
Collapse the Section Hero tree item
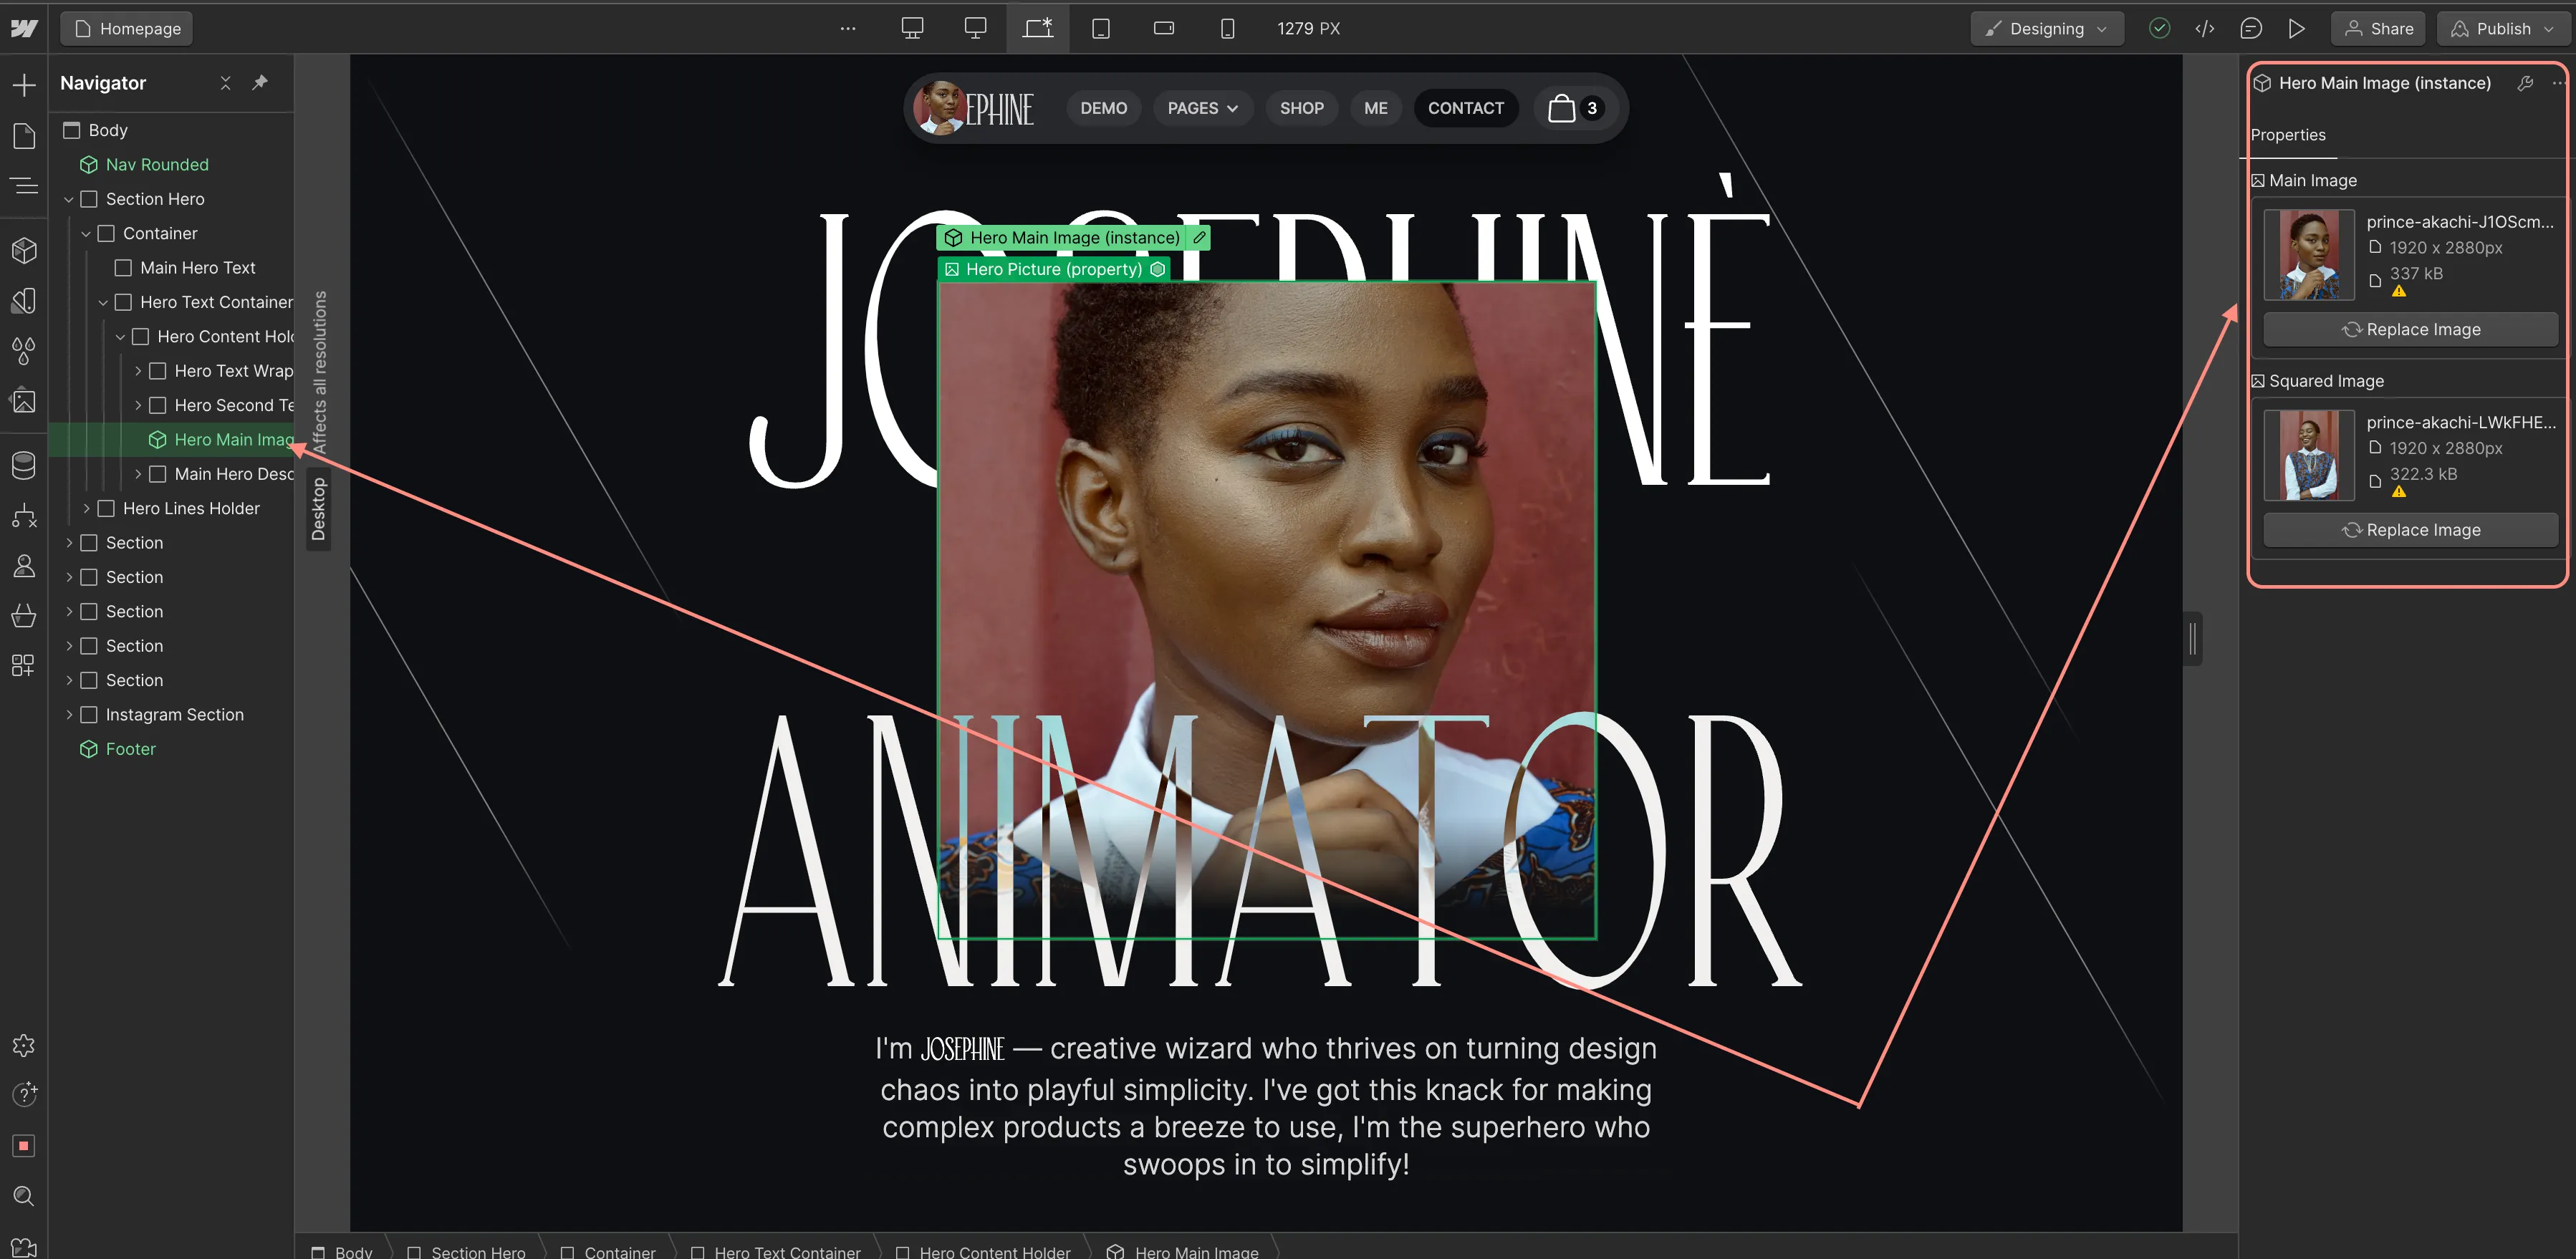[x=69, y=200]
